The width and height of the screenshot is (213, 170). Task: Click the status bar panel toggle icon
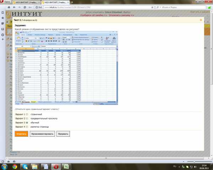[2, 161]
